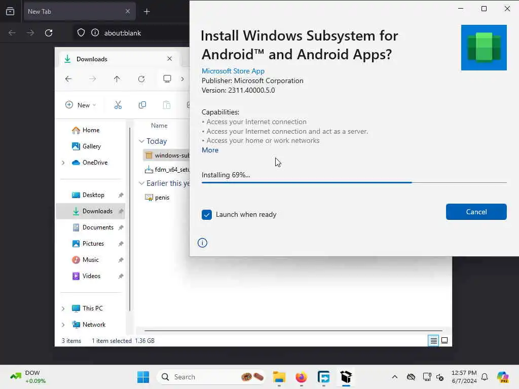Open Documents in the Explorer sidebar

click(93, 227)
